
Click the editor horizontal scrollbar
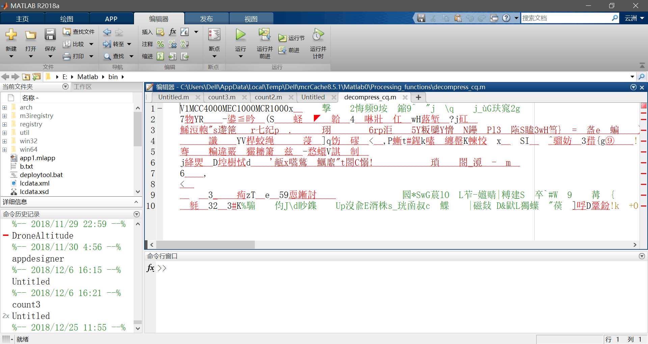coord(206,245)
